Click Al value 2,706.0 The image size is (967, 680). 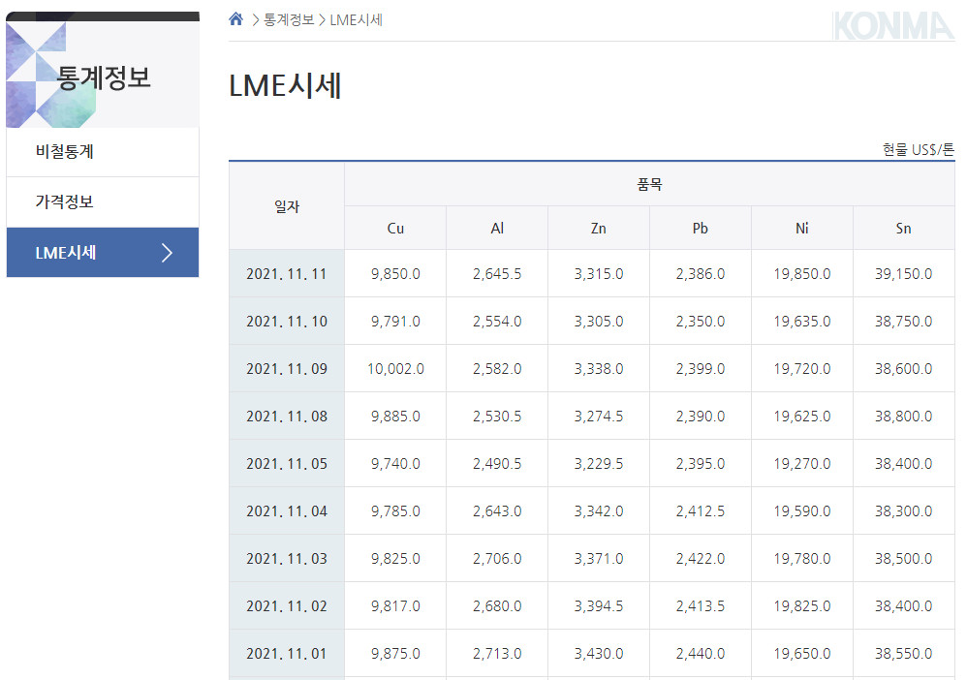pyautogui.click(x=497, y=559)
